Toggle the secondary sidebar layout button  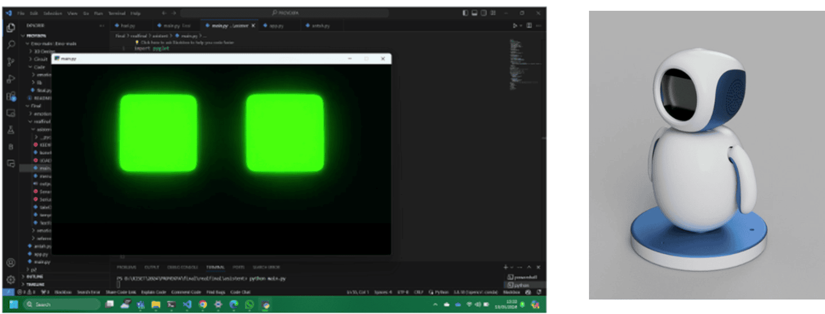point(483,13)
